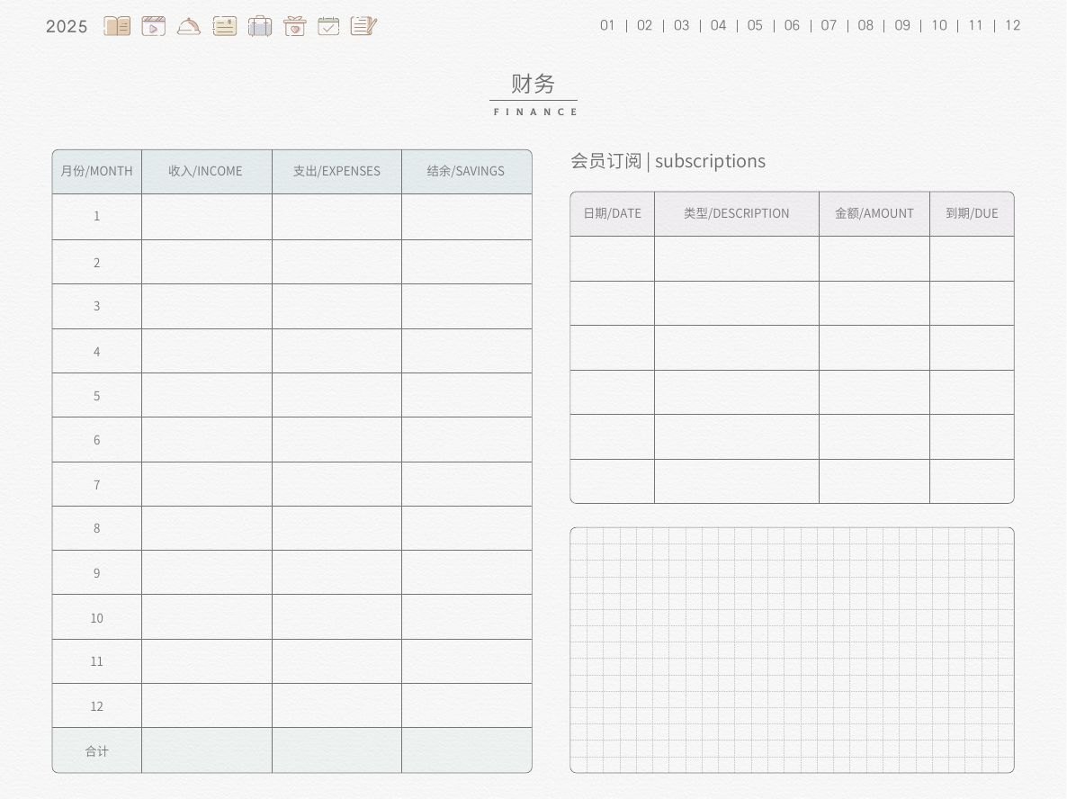
Task: Select the savings cell for month 6
Action: click(x=466, y=440)
